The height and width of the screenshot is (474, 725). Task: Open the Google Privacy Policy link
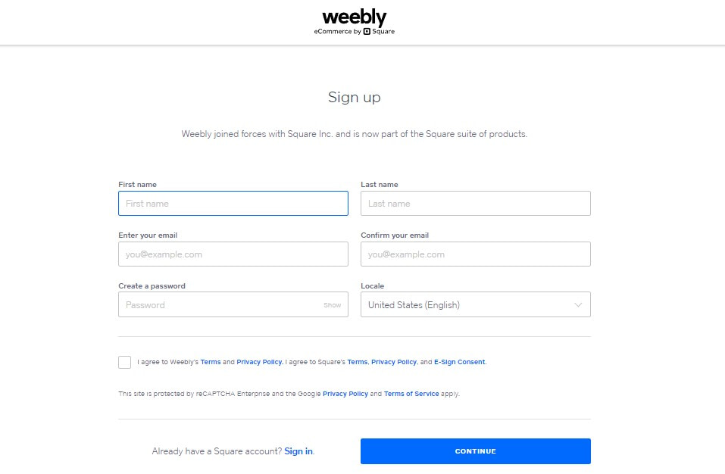(345, 393)
